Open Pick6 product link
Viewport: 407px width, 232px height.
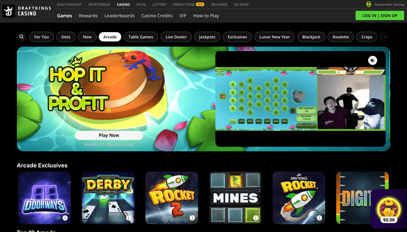pos(141,4)
